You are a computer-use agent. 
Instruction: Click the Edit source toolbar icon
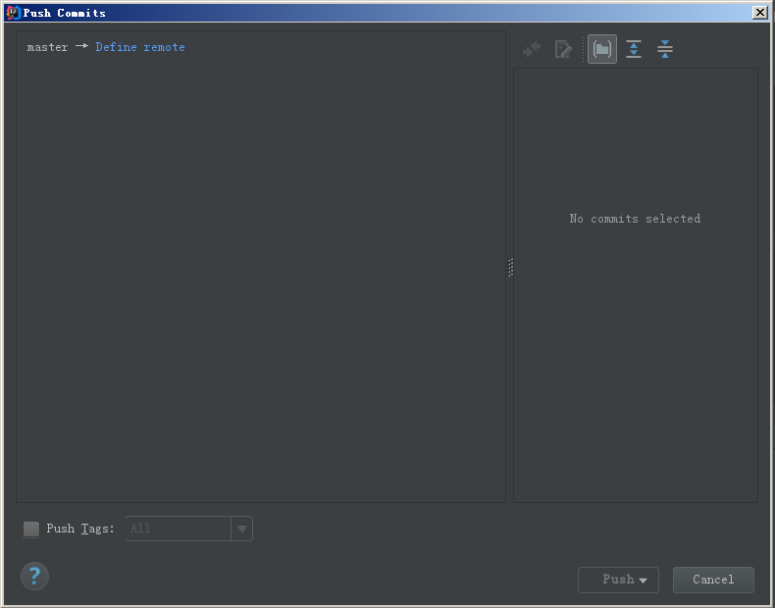(563, 49)
